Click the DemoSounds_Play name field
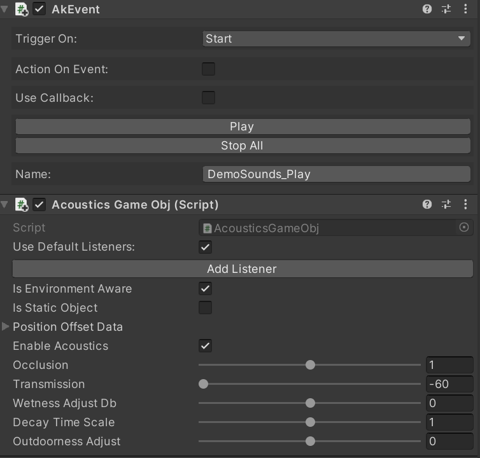The width and height of the screenshot is (480, 458). (x=336, y=174)
